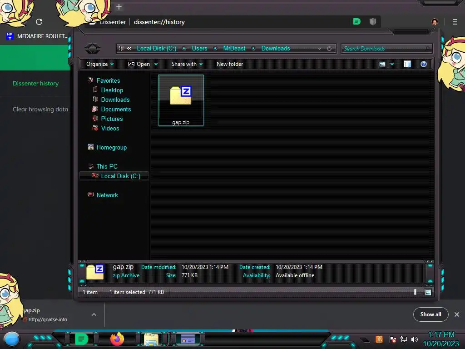
Task: Click the shield icon in the address bar
Action: coord(373,21)
